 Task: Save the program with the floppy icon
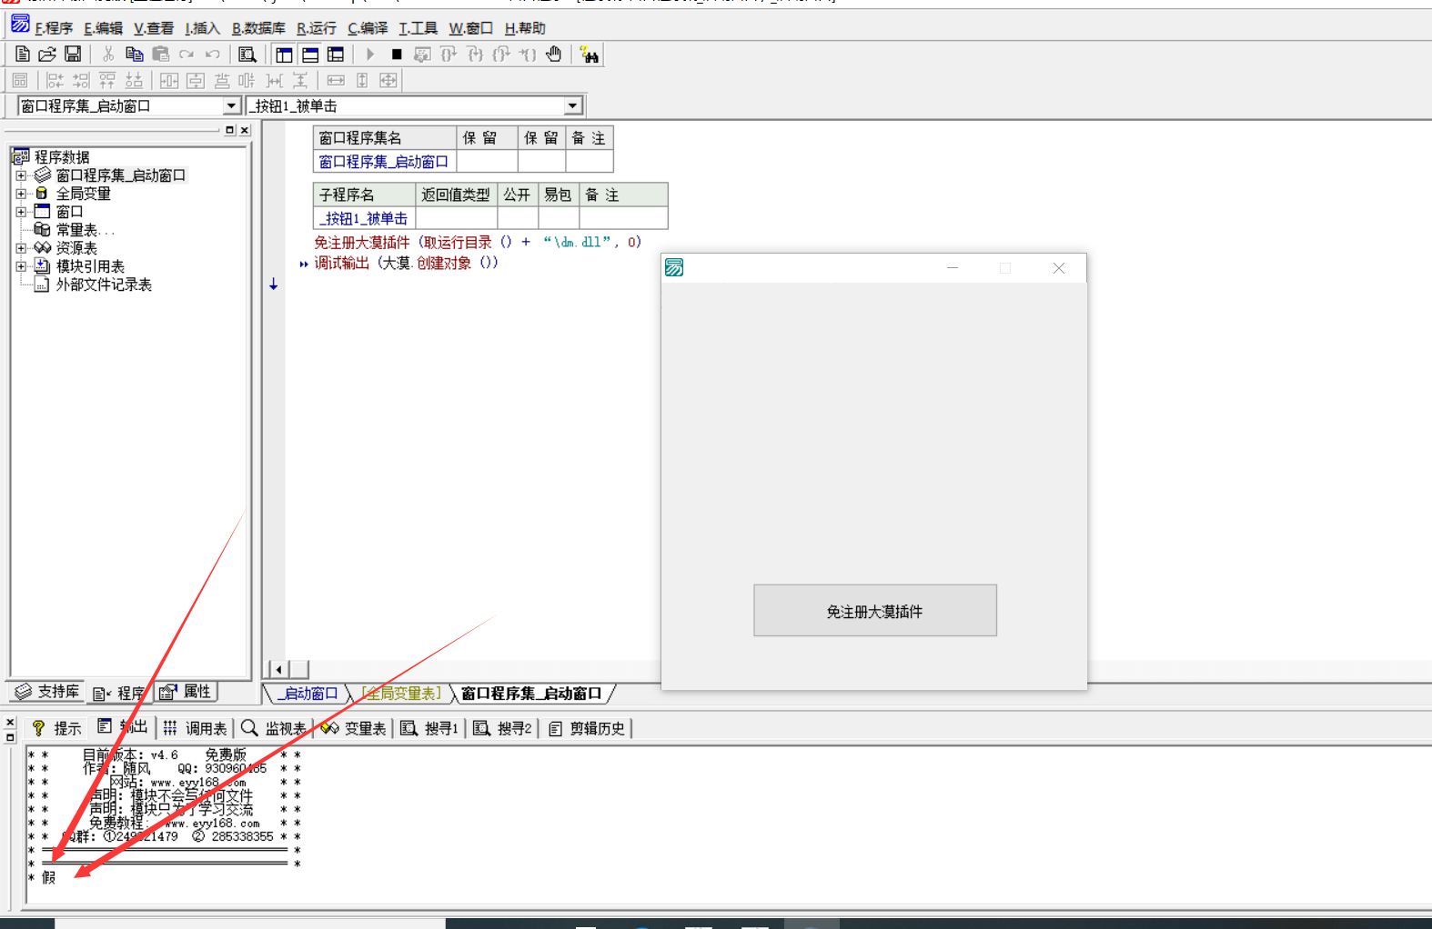[73, 55]
